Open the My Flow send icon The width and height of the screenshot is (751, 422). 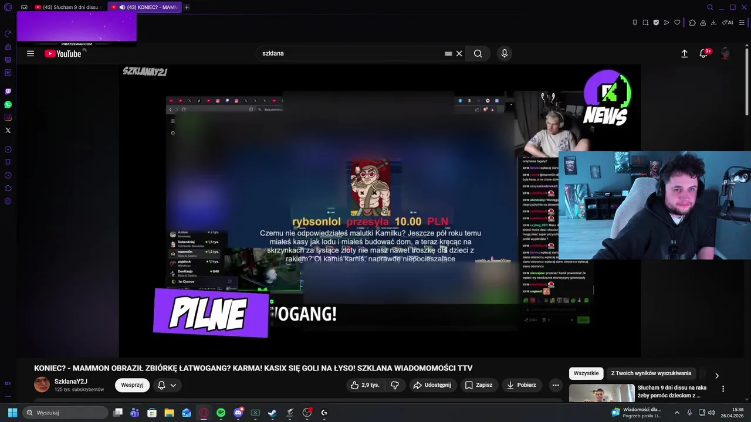(667, 22)
